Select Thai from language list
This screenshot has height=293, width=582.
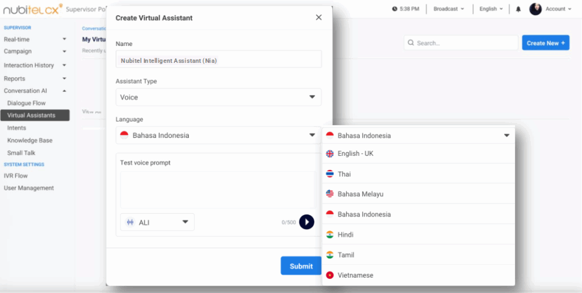[419, 174]
